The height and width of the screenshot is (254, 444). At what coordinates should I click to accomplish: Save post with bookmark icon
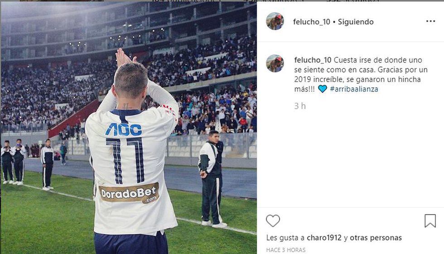pyautogui.click(x=430, y=220)
